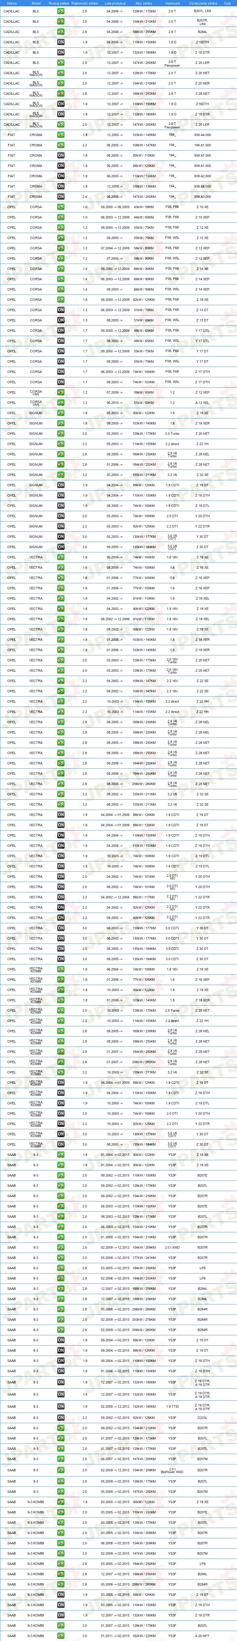
Task: Click petrol icon in Cadillac BLS B207L, LK9 row
Action: click(61, 12)
